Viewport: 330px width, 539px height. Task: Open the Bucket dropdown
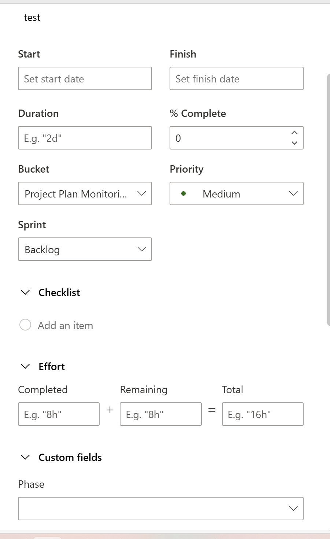[85, 193]
